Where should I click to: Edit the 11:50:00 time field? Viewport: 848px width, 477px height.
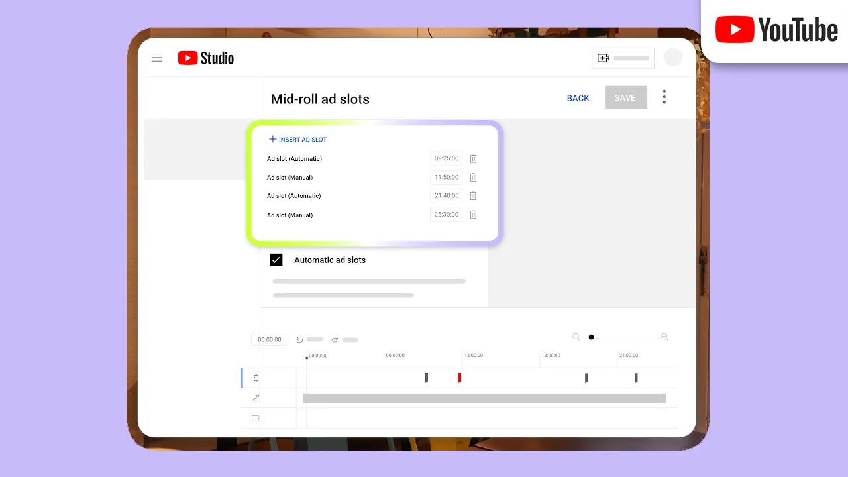click(x=447, y=178)
